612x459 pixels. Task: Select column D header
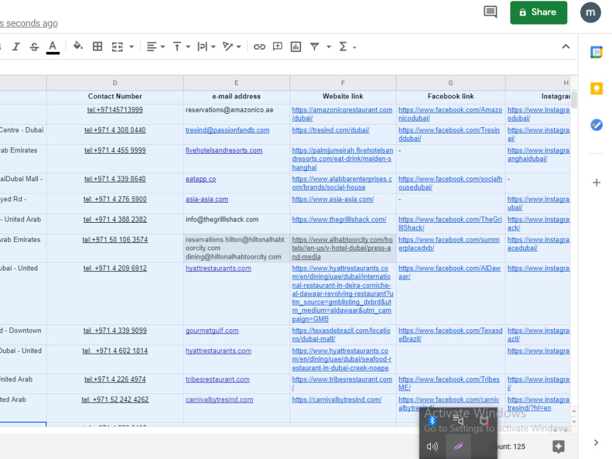[115, 83]
